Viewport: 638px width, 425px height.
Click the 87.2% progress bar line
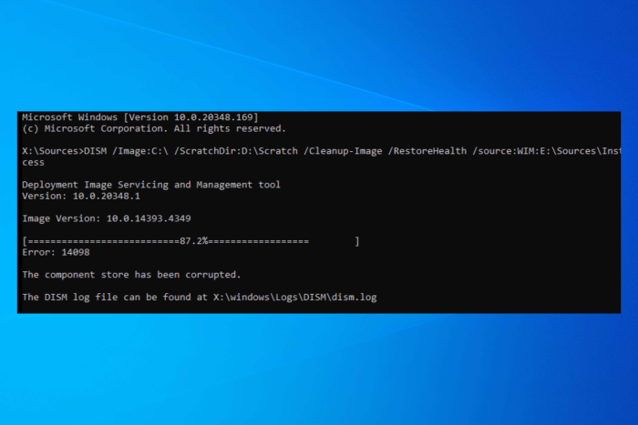pyautogui.click(x=190, y=241)
